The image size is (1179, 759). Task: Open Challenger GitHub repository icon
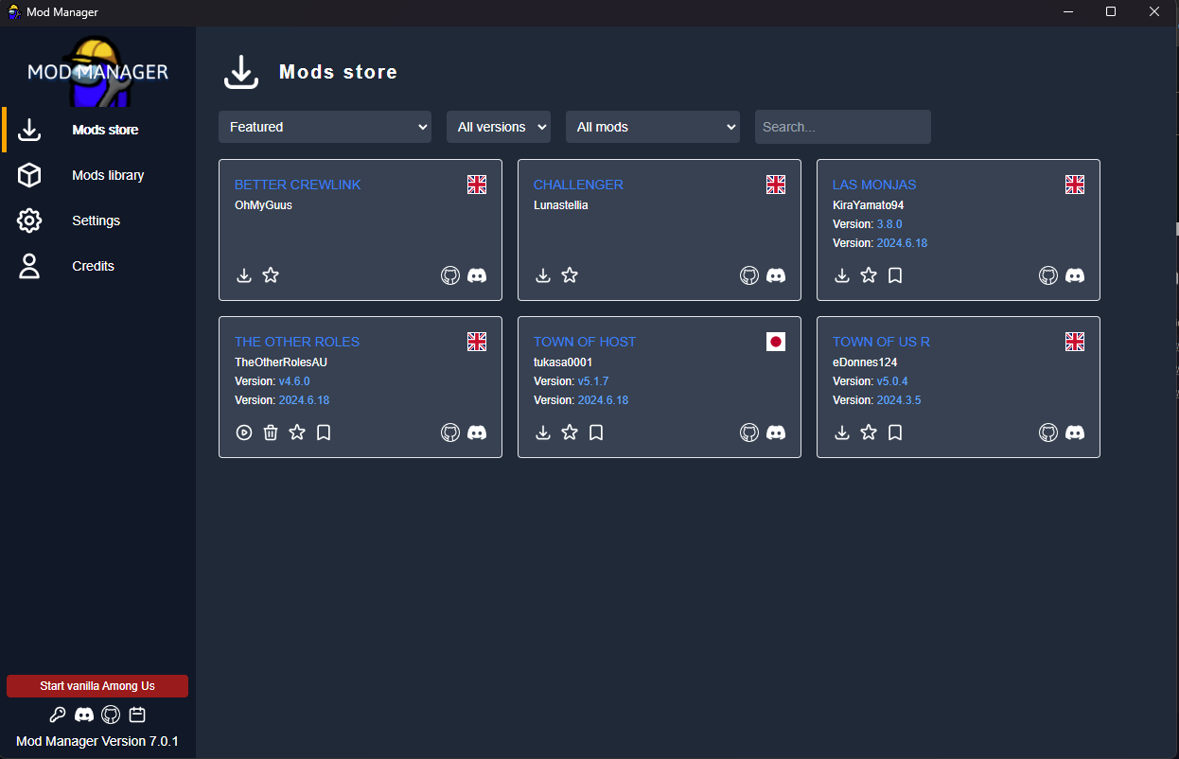tap(749, 275)
